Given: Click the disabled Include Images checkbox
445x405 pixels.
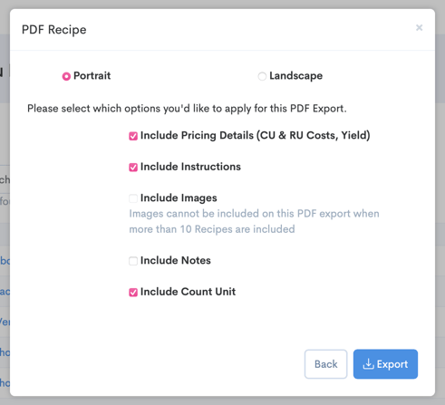Looking at the screenshot, I should (x=133, y=198).
